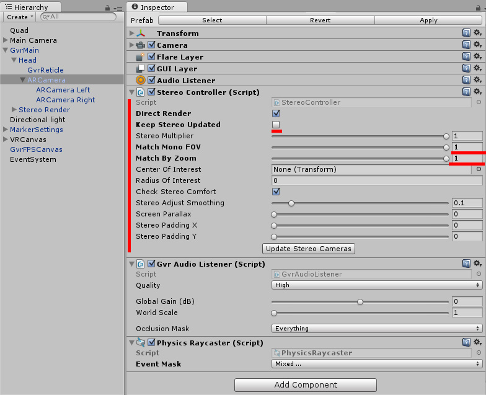Disable the Stereo Controller script checkbox

coord(151,92)
